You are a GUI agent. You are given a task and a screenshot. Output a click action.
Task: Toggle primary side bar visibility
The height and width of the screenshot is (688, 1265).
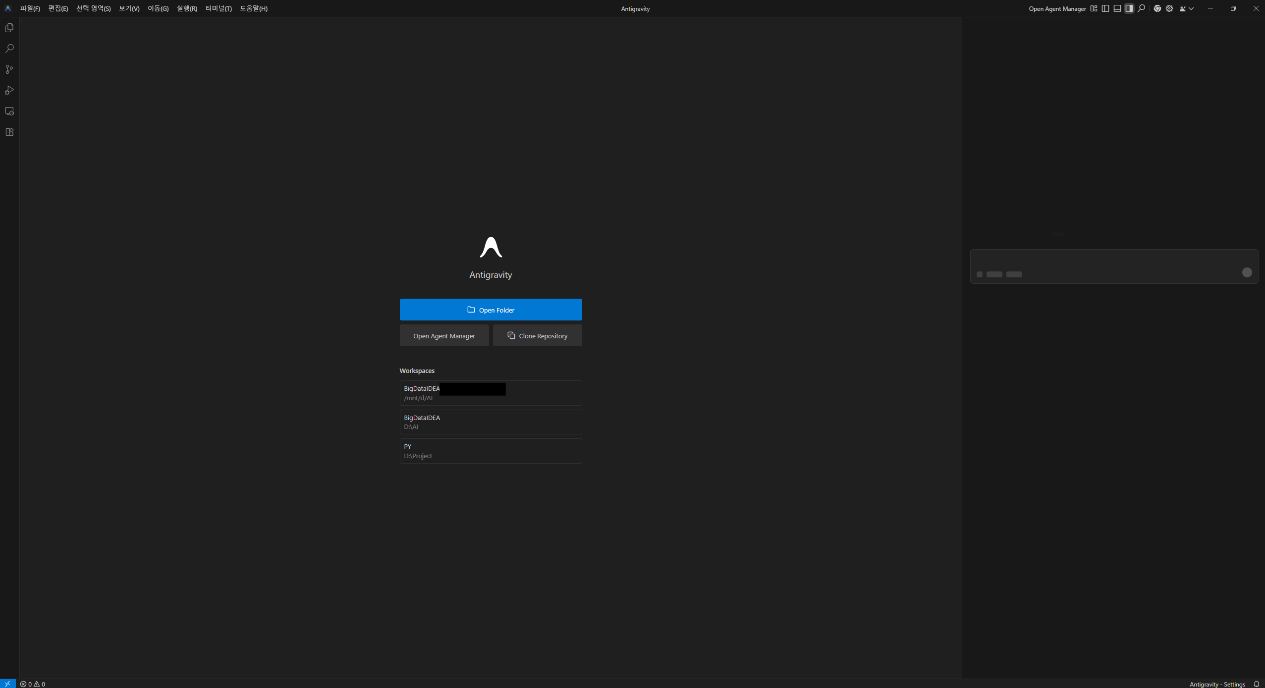1105,8
